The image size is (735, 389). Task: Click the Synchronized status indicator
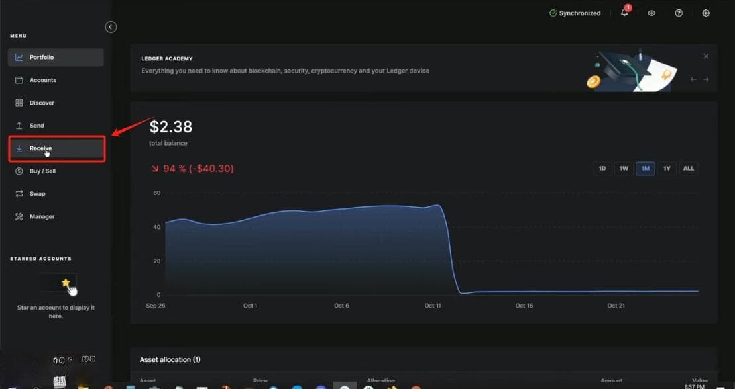click(x=575, y=13)
